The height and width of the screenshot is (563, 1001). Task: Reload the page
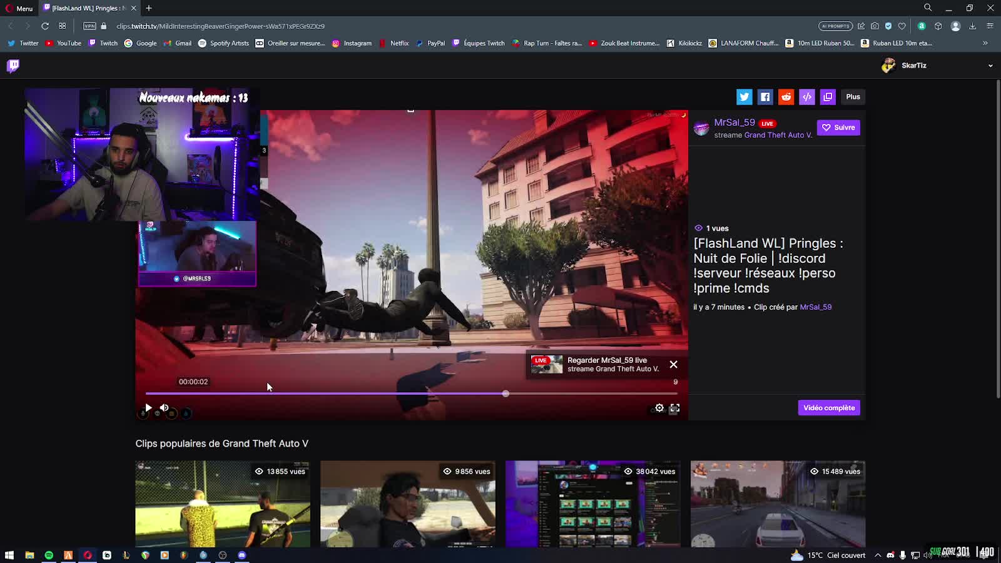45,26
